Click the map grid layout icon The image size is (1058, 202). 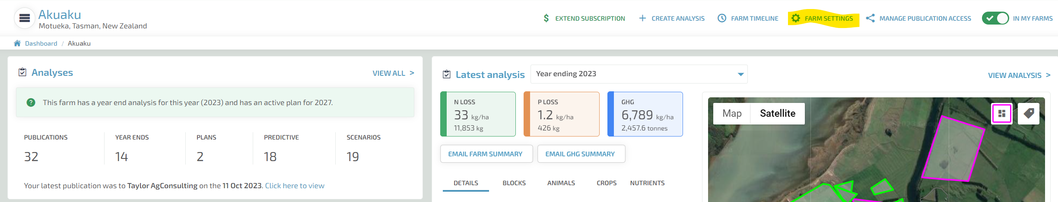pyautogui.click(x=1001, y=114)
